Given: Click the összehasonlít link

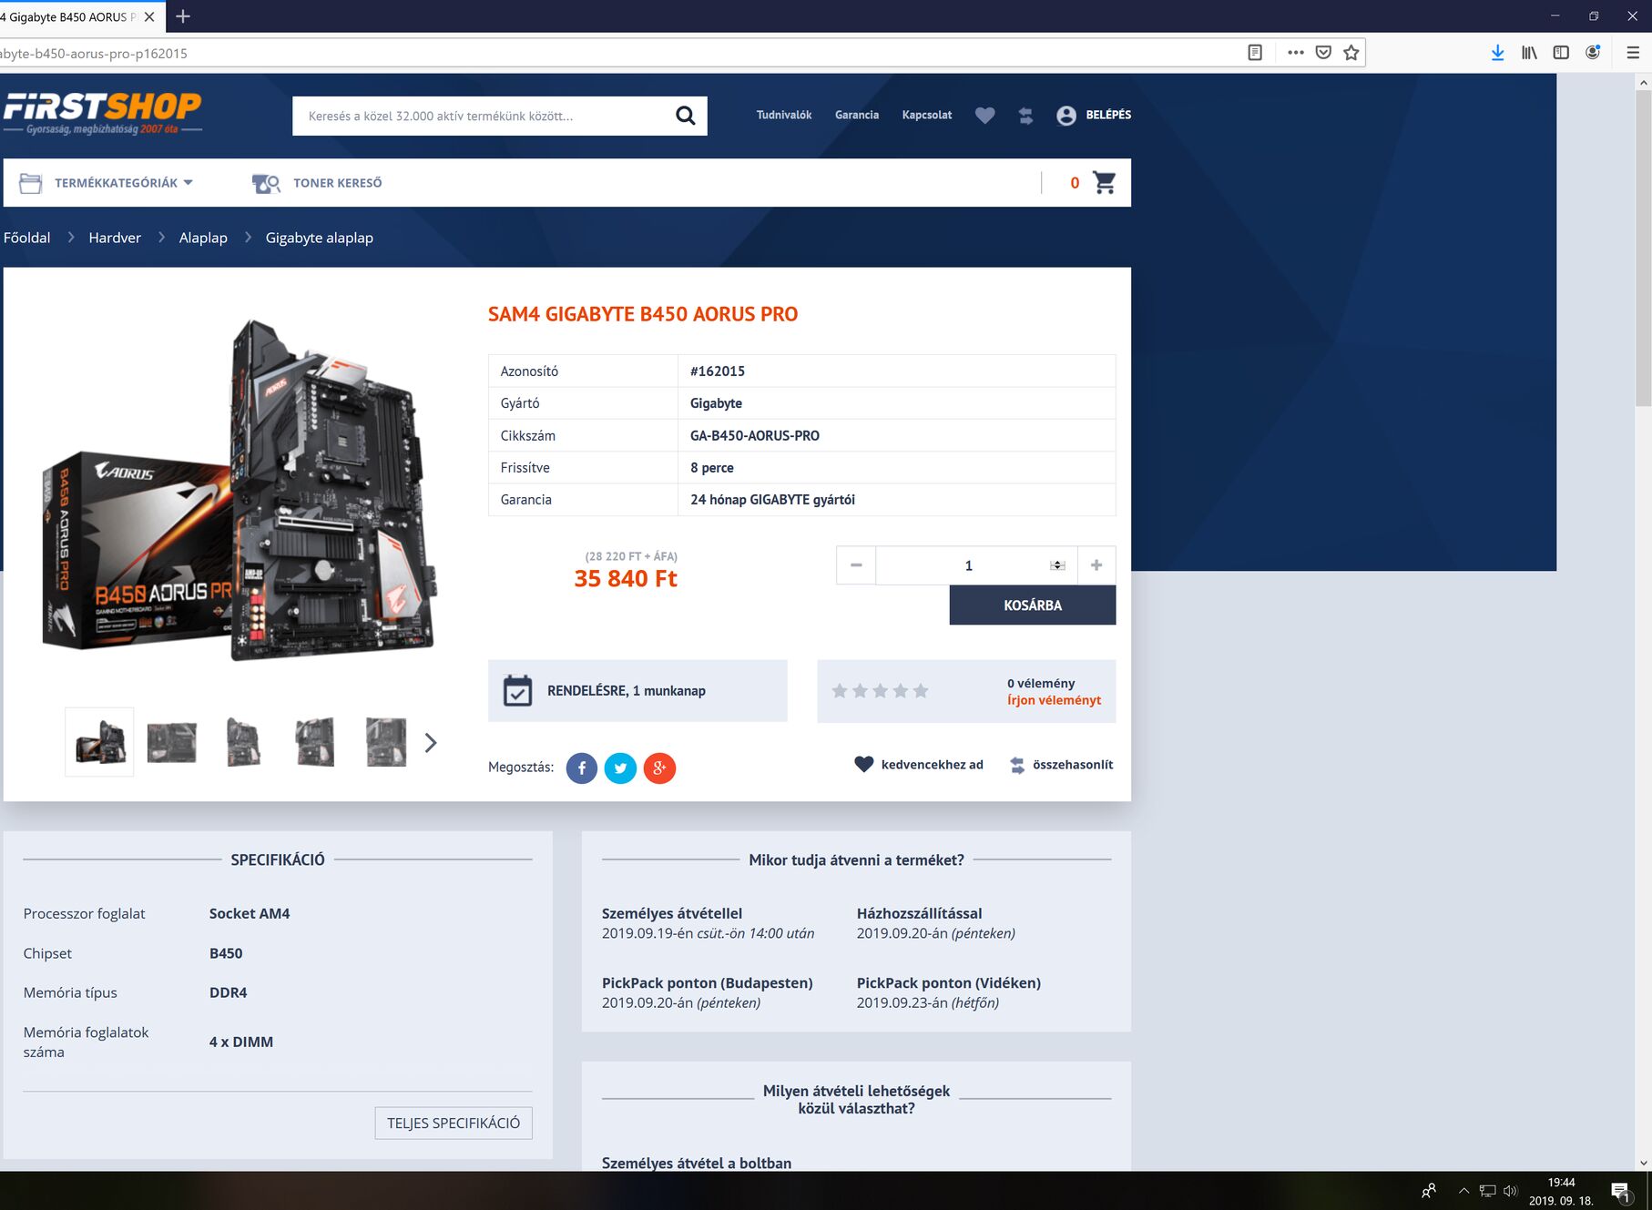Looking at the screenshot, I should [1073, 765].
